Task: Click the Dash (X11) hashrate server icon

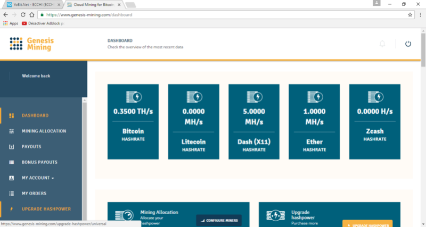Action: [x=255, y=97]
